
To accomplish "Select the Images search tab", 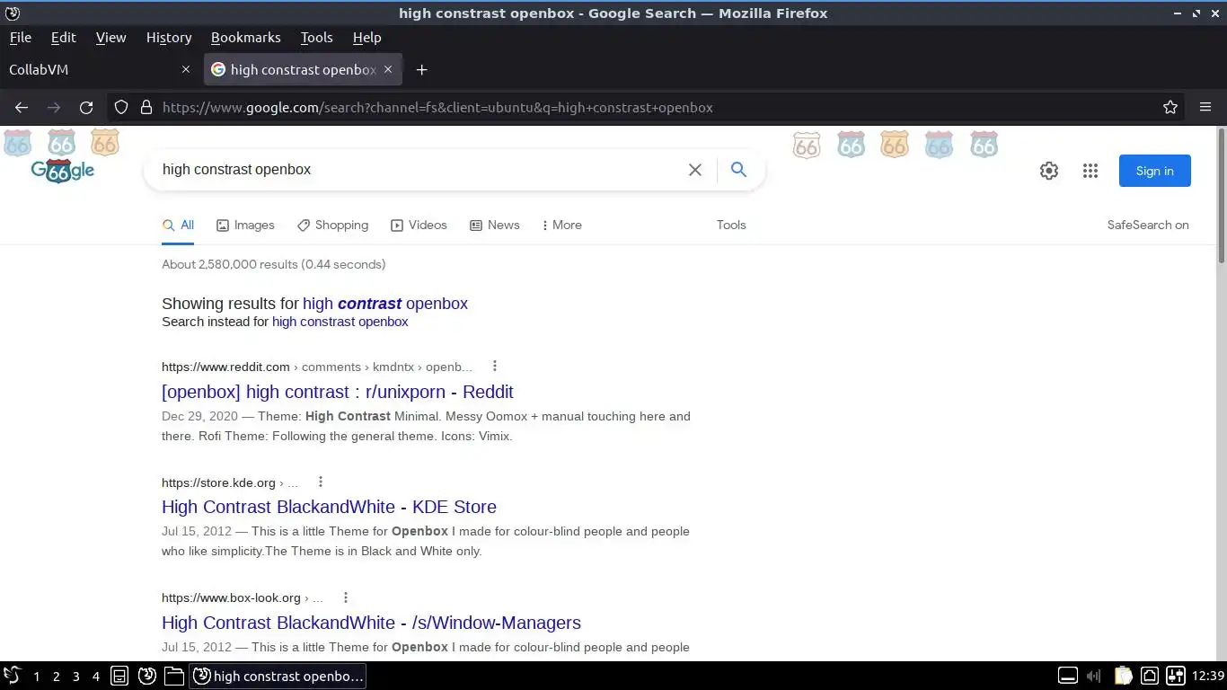I will (x=245, y=225).
